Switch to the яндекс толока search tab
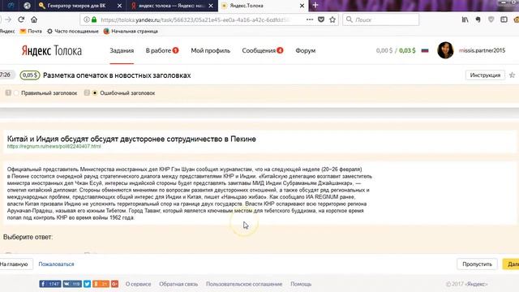The width and height of the screenshot is (519, 292). (171, 6)
